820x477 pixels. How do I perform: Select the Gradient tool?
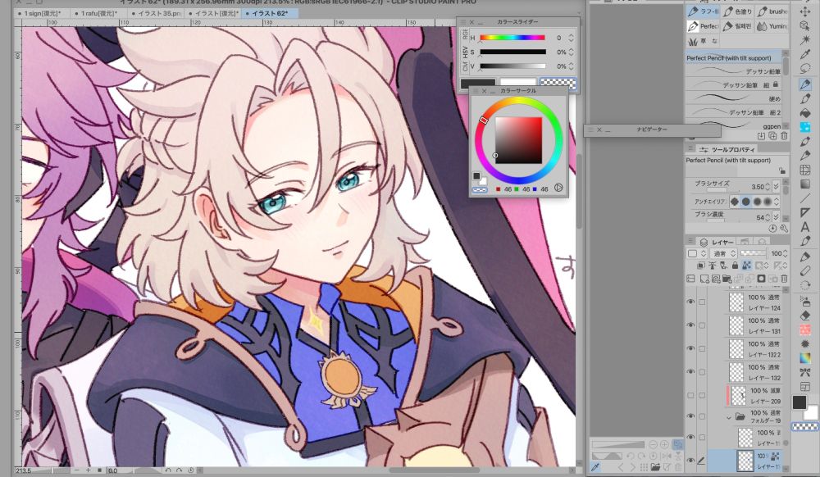(x=805, y=184)
